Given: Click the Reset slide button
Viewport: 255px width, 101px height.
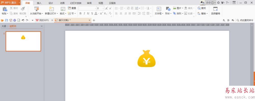Looking at the screenshot, I should click(x=72, y=8).
